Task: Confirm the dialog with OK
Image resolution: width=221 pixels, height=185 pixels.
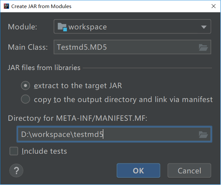Action: [138, 170]
